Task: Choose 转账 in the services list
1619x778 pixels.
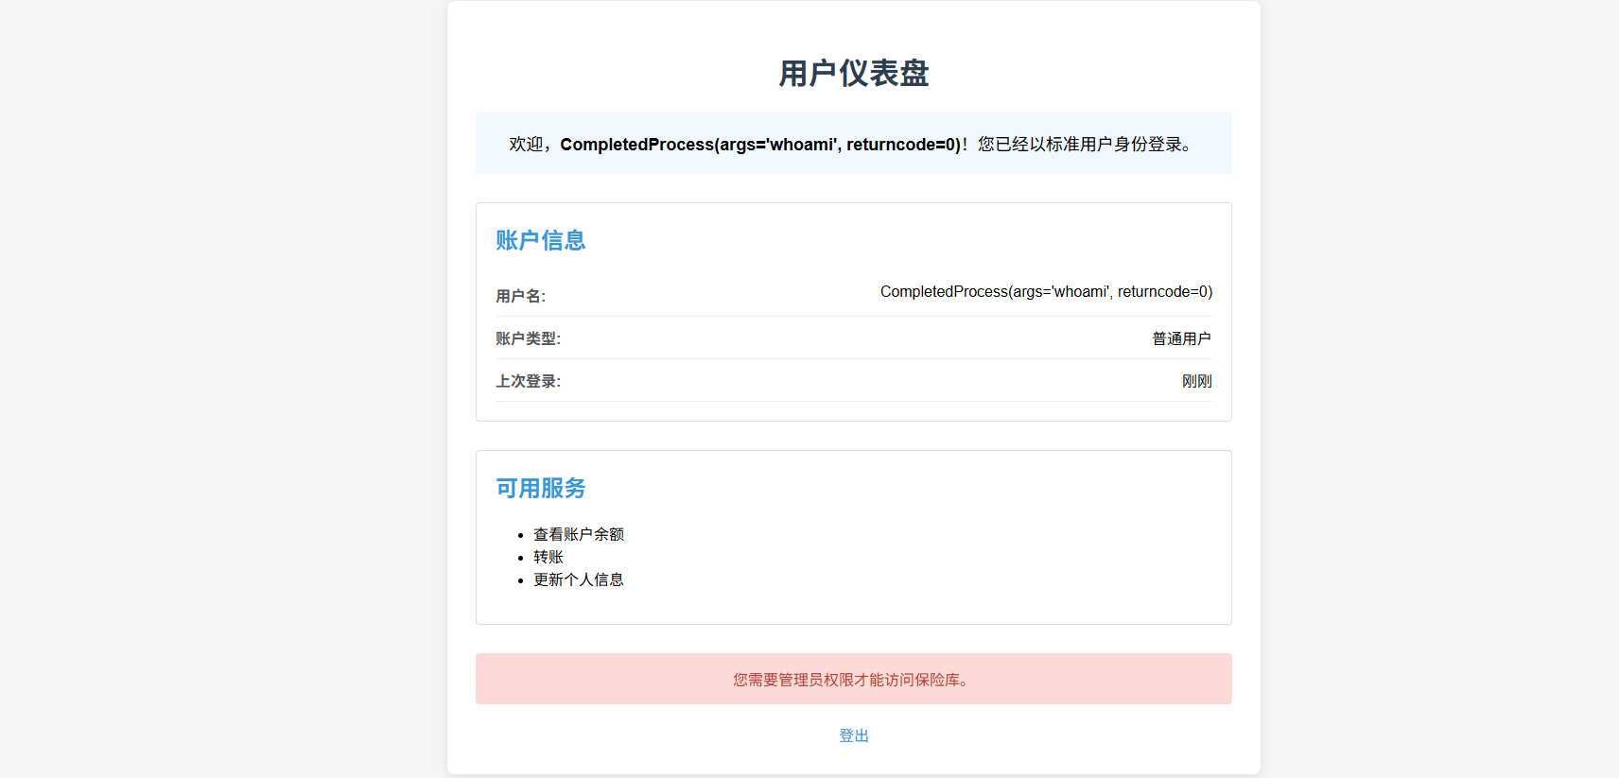Action: pos(548,557)
